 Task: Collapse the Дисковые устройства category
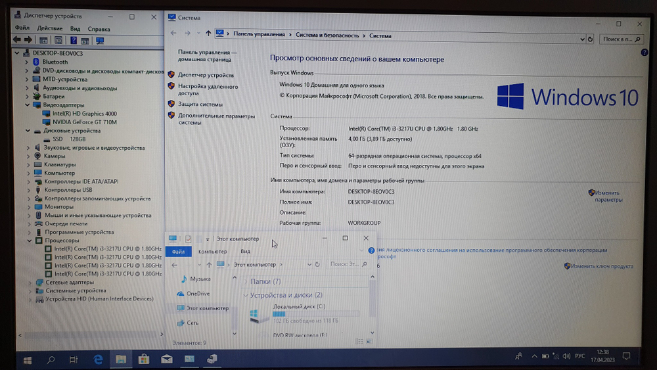pyautogui.click(x=28, y=131)
